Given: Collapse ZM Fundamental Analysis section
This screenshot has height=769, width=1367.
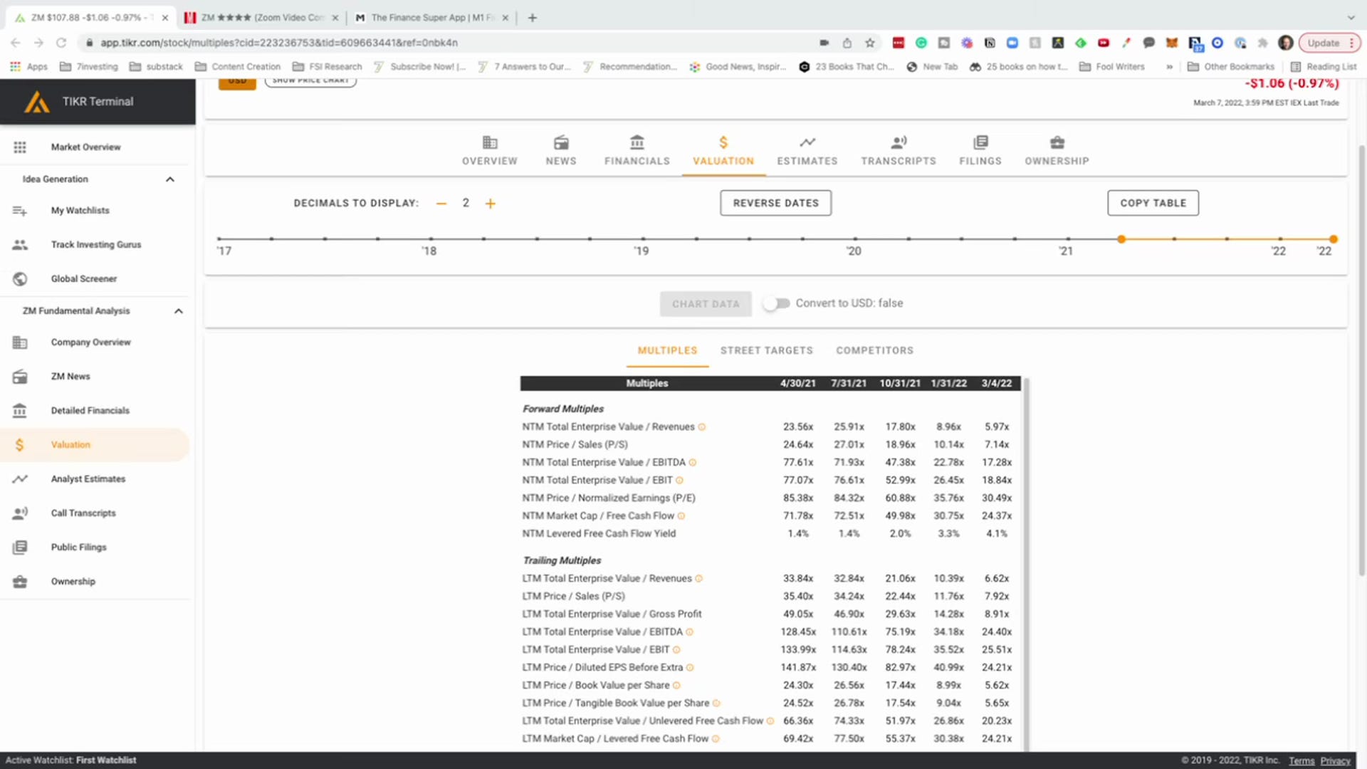Looking at the screenshot, I should [x=179, y=311].
